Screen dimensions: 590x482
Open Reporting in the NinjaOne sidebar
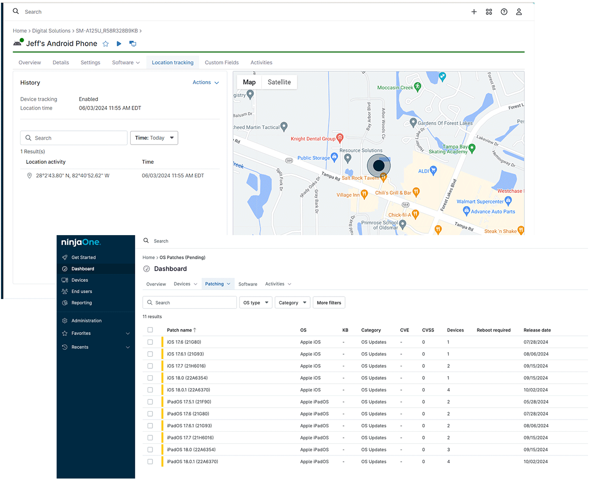(x=82, y=302)
